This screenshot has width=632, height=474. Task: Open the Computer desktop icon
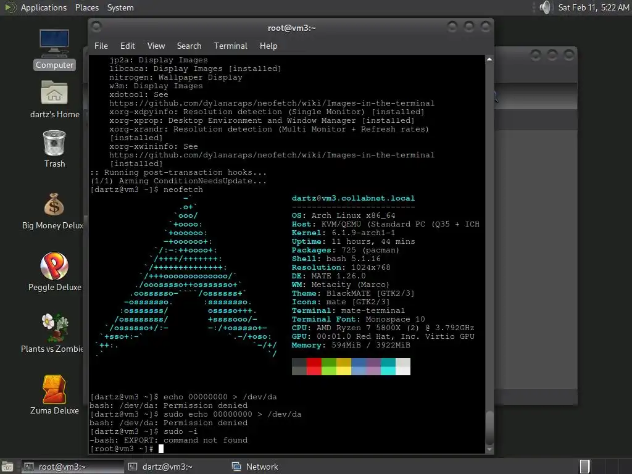pos(54,49)
